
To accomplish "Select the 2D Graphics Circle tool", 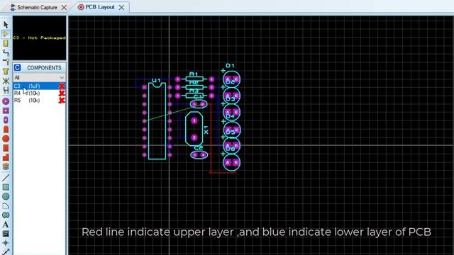I will click(x=6, y=197).
